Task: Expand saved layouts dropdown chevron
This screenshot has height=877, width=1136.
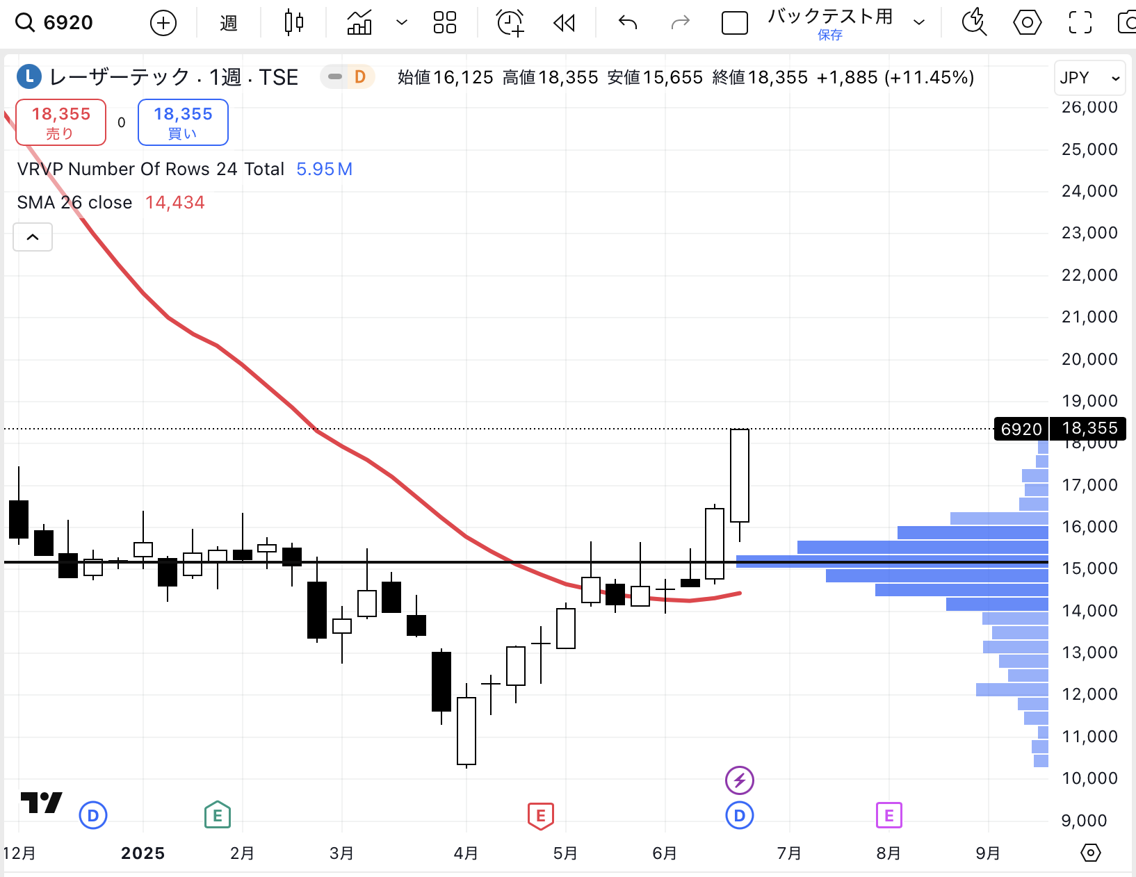Action: [x=919, y=23]
